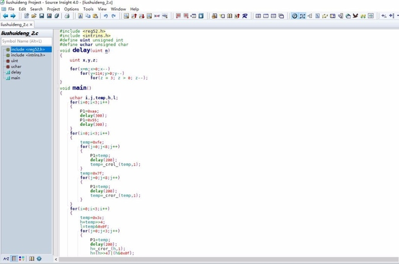Open the Options menu
This screenshot has height=264, width=399.
point(71,9)
